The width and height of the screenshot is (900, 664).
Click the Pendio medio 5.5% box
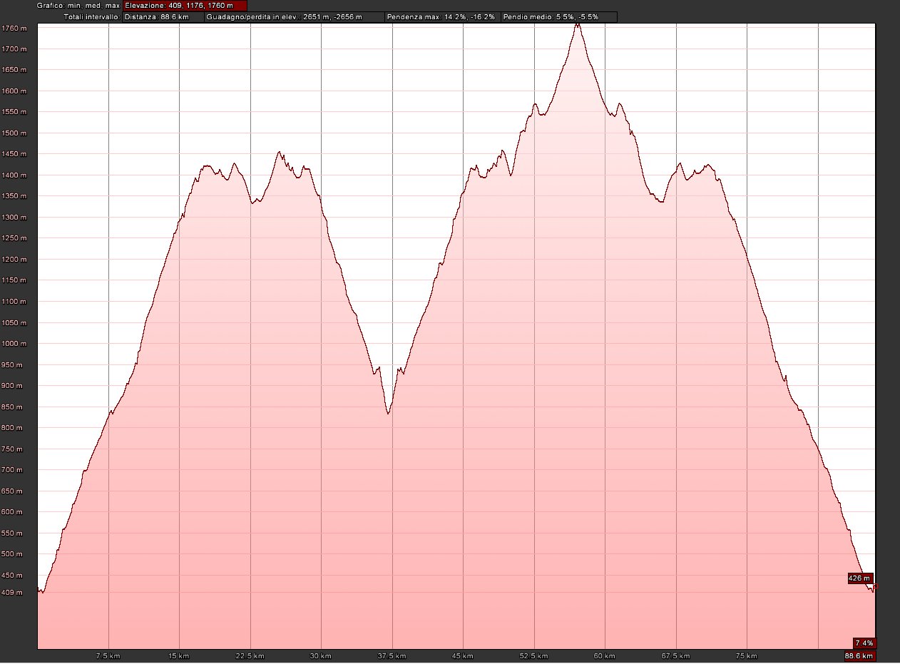click(558, 16)
